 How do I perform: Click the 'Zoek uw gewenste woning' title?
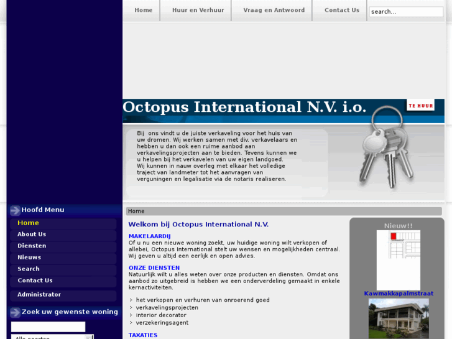point(70,312)
